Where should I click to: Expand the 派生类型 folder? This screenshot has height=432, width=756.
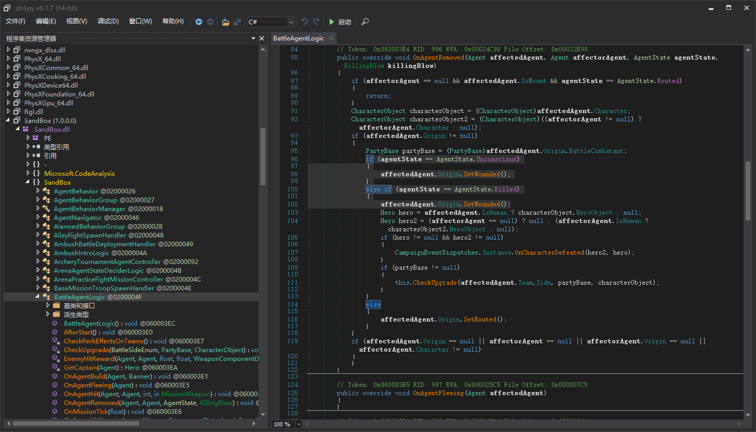48,314
